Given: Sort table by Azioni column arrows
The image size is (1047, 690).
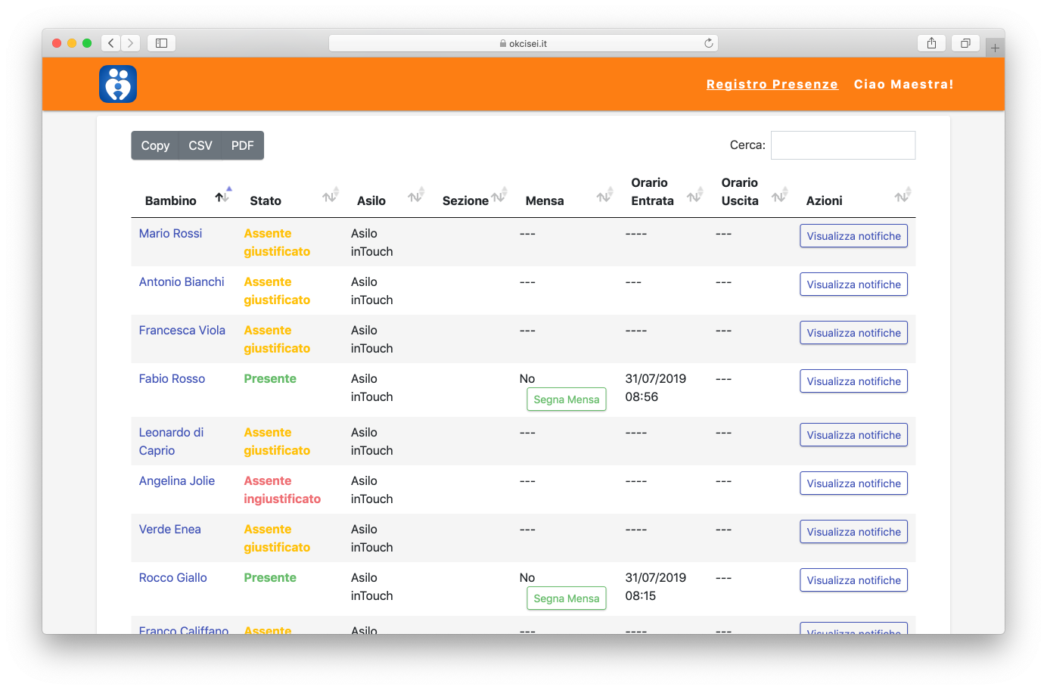Looking at the screenshot, I should 903,196.
